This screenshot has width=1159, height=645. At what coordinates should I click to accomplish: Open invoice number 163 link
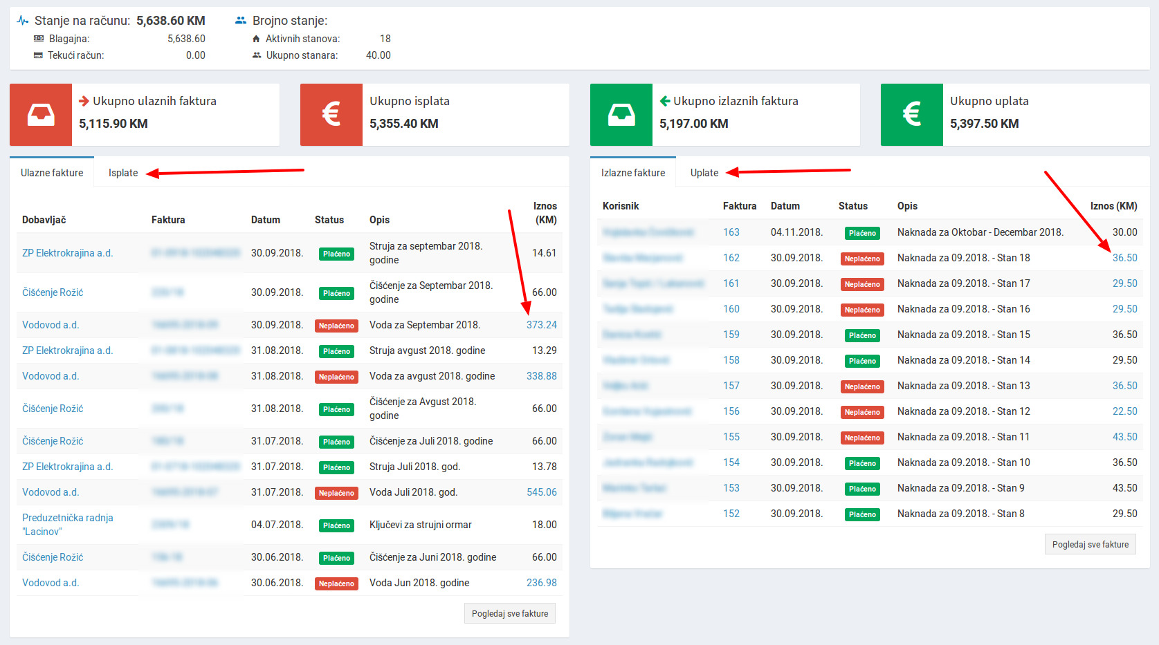coord(731,232)
